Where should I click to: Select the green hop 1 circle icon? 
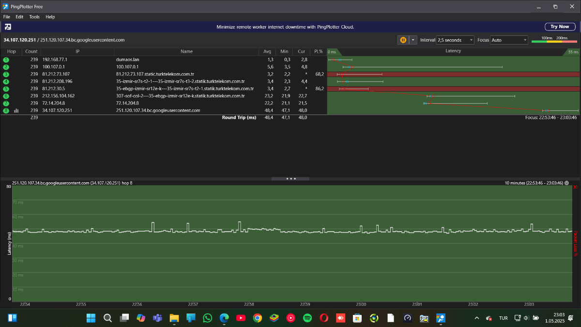click(x=6, y=60)
